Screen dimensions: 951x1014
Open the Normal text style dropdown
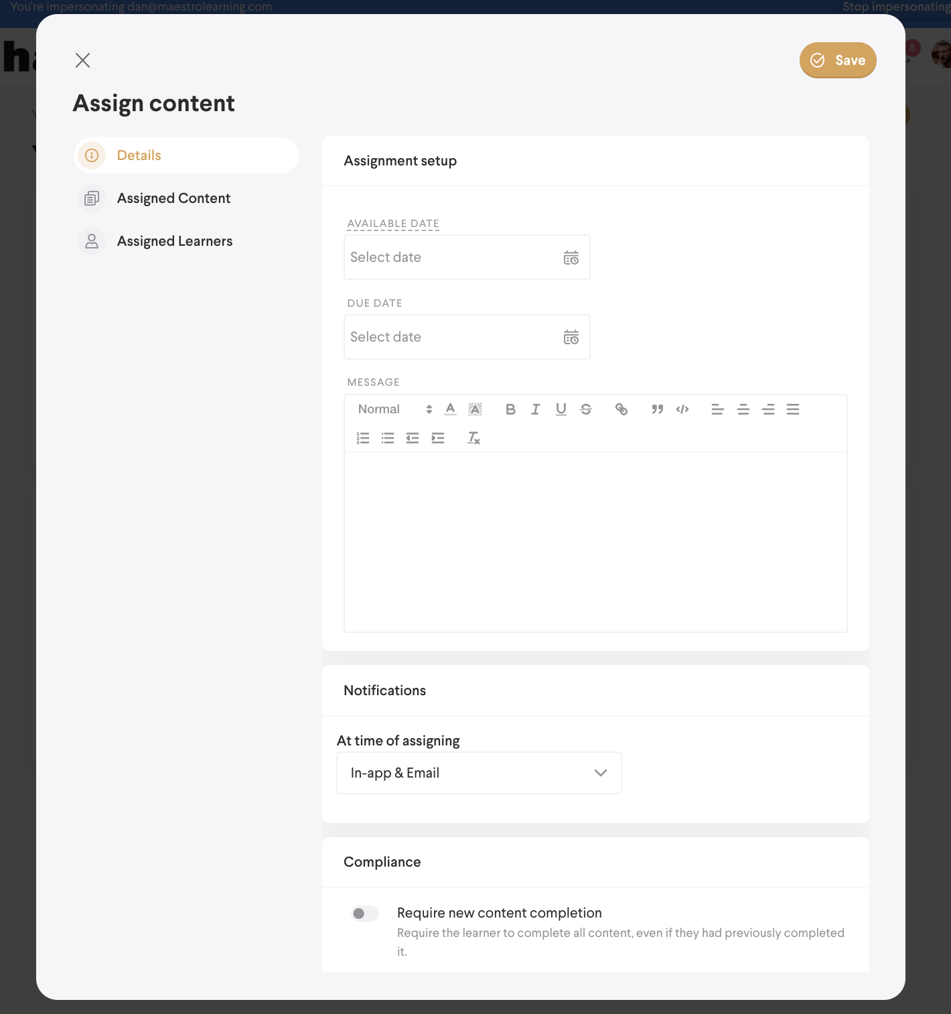(x=394, y=409)
